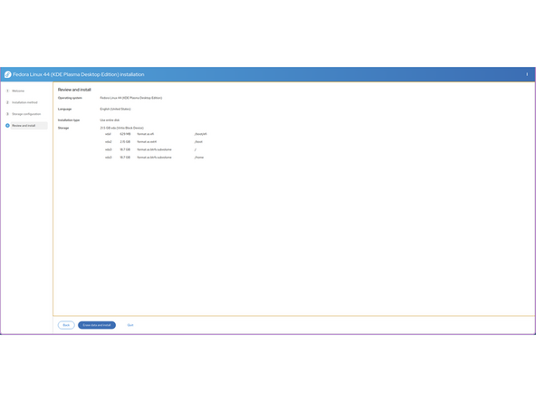Click the installer title in the header
The image size is (536, 402).
click(79, 74)
